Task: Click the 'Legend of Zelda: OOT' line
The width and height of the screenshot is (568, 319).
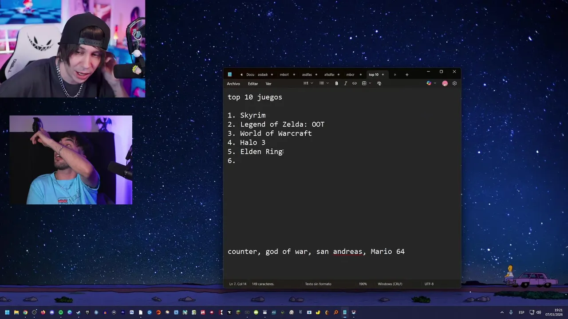Action: tap(282, 124)
